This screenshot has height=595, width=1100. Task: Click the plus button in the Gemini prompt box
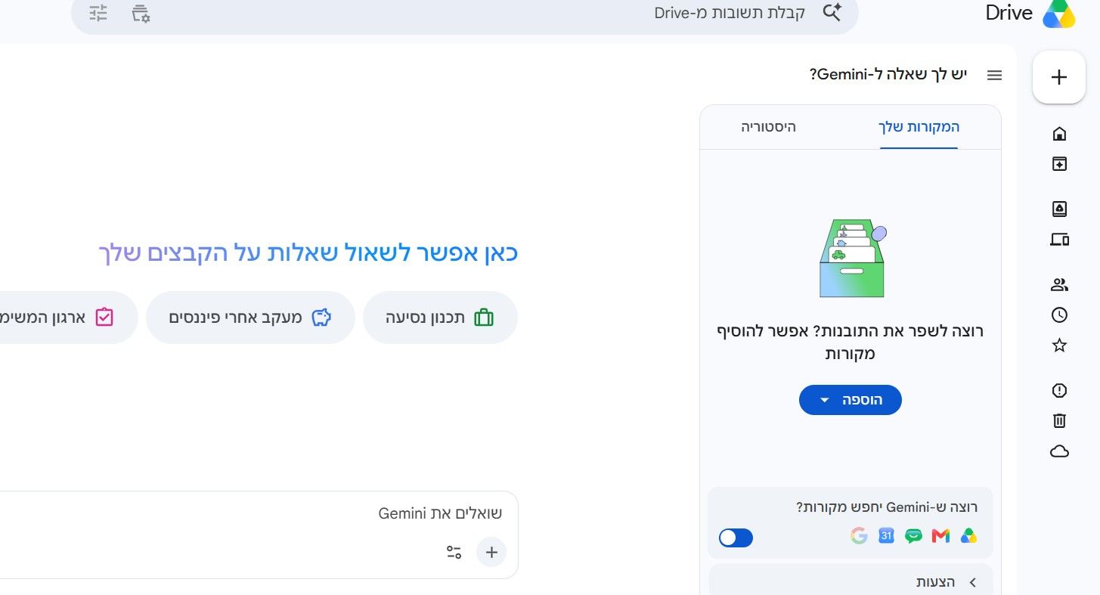pyautogui.click(x=491, y=553)
